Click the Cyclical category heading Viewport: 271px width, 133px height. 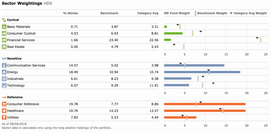13,20
